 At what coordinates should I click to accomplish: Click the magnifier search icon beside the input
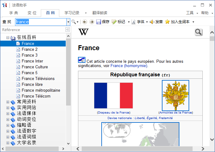tap(74, 22)
